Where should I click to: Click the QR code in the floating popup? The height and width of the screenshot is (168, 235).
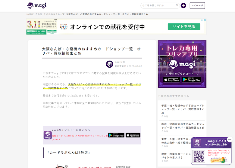tap(199, 157)
